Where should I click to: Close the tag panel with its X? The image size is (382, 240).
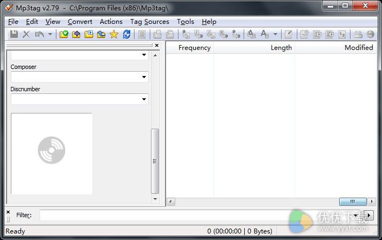click(157, 46)
